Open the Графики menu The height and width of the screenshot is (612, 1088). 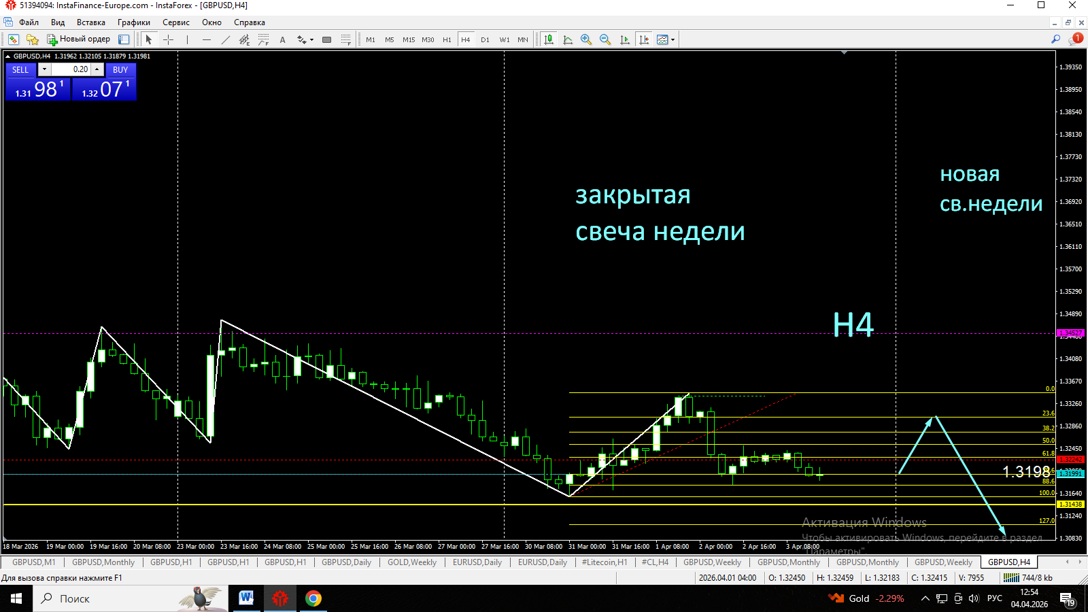133,22
